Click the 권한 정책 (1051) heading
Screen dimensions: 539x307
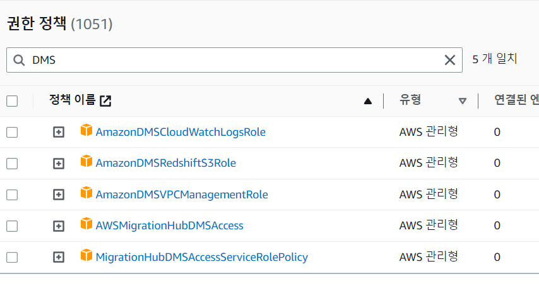tap(60, 24)
